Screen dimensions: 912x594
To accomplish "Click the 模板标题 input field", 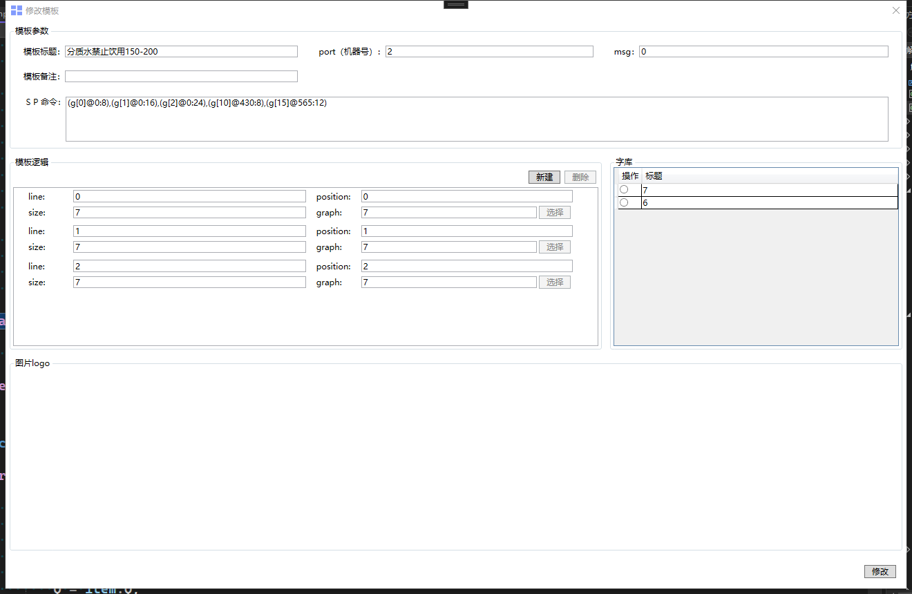I will pos(182,51).
